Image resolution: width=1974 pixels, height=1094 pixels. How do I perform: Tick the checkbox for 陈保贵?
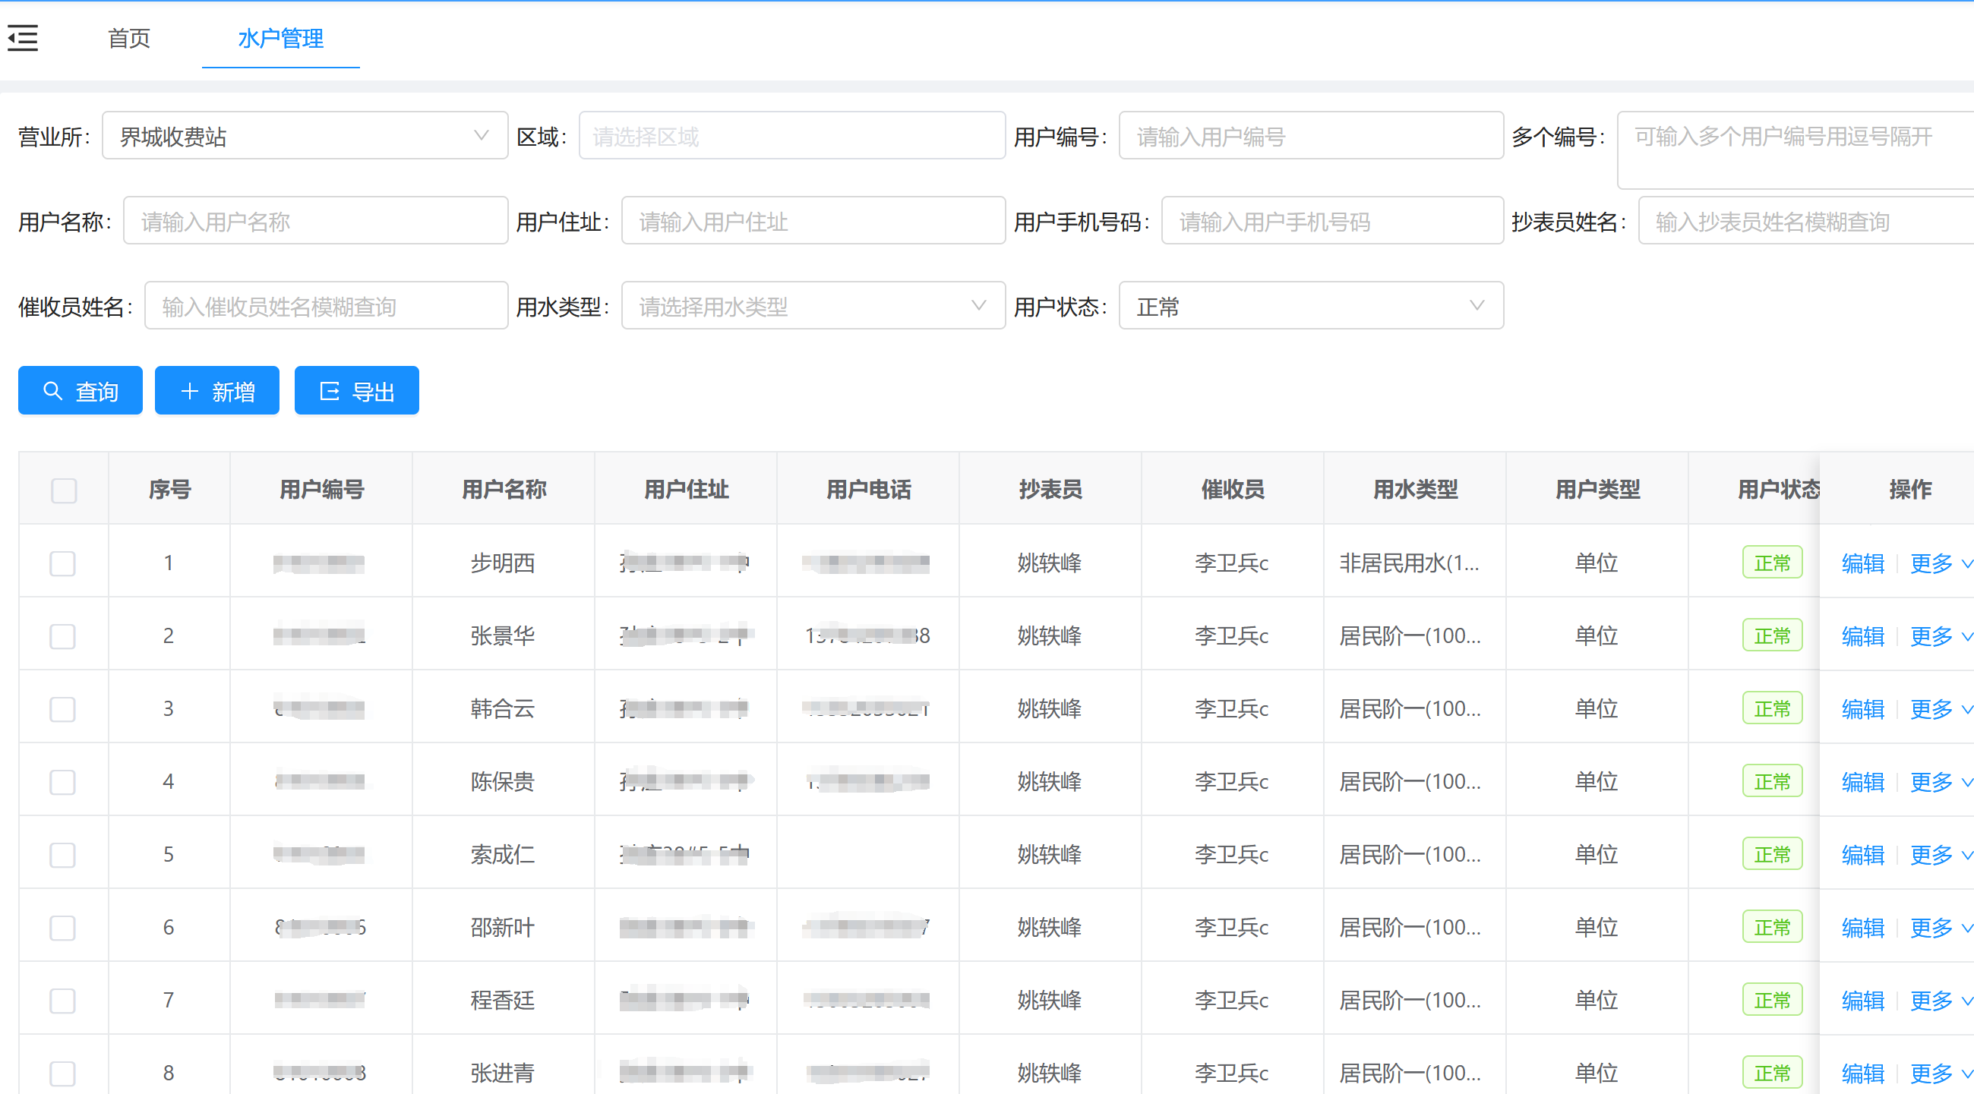point(63,780)
